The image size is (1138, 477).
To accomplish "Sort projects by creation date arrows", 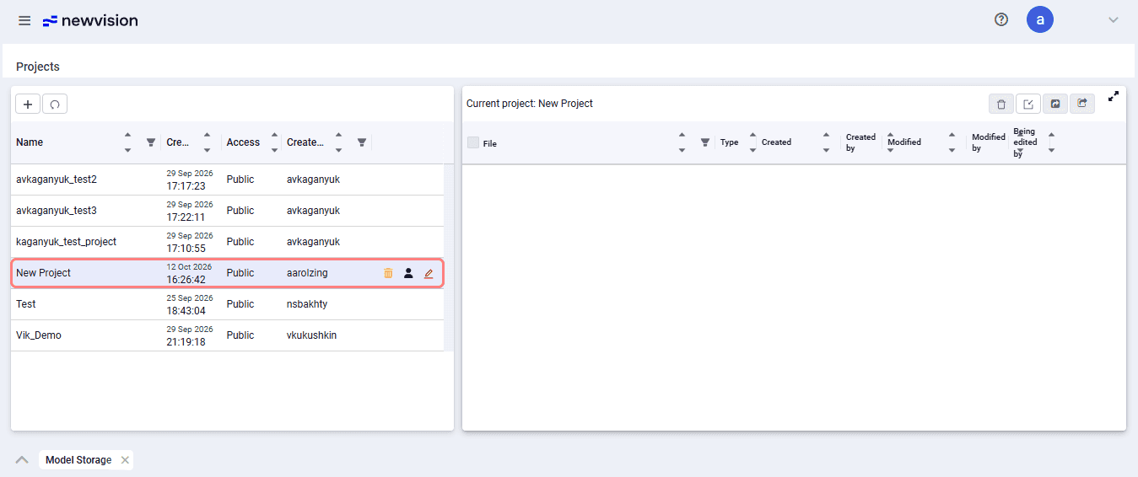I will pyautogui.click(x=207, y=142).
